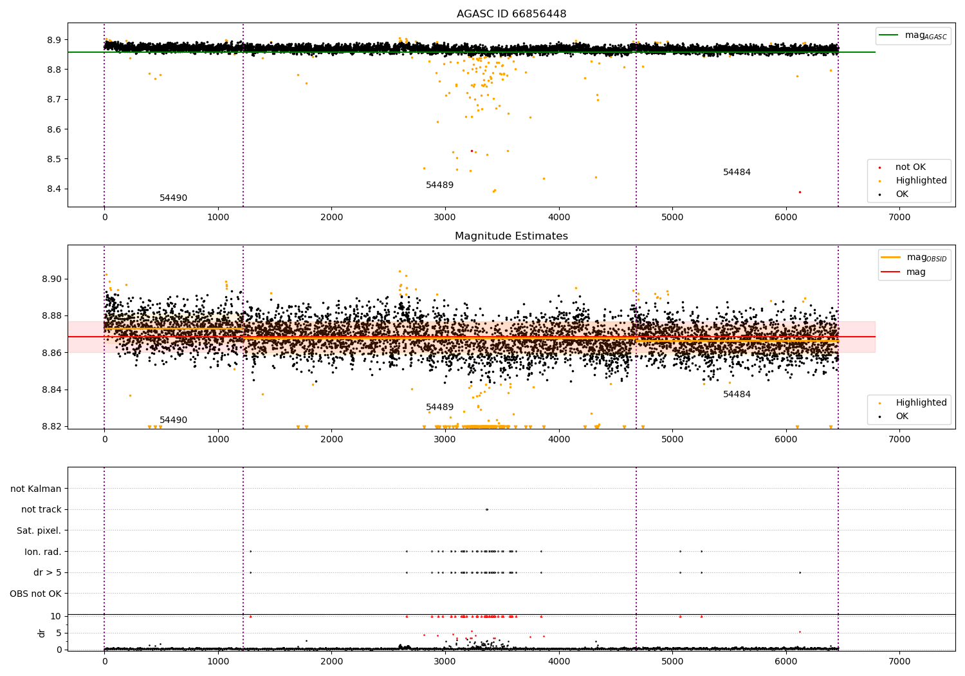Click 'Highlighted' legend entry in Magnitude Estimates plot
The height and width of the screenshot is (676, 965).
tap(914, 403)
